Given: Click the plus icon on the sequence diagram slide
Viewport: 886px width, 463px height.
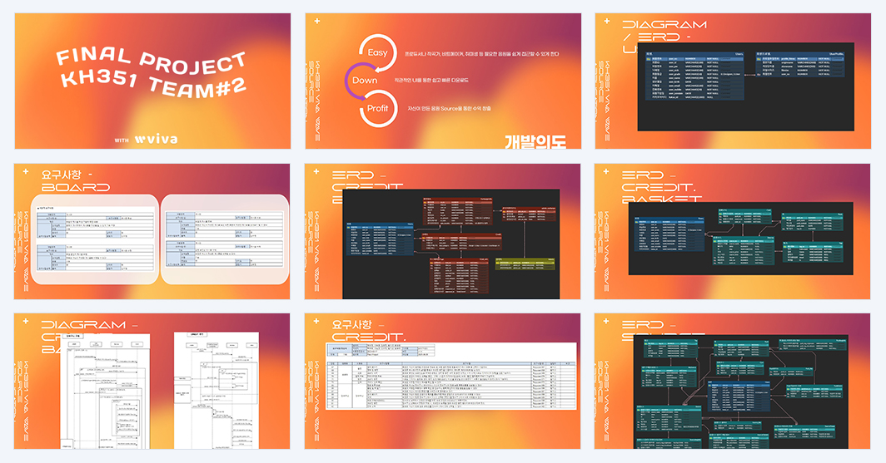Looking at the screenshot, I should point(26,322).
